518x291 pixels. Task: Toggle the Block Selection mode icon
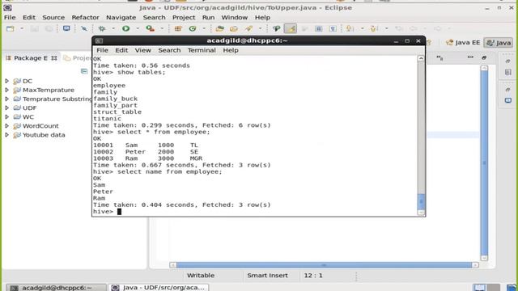click(319, 29)
